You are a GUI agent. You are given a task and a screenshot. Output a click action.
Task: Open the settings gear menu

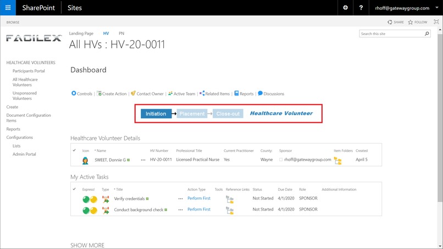coord(345,8)
